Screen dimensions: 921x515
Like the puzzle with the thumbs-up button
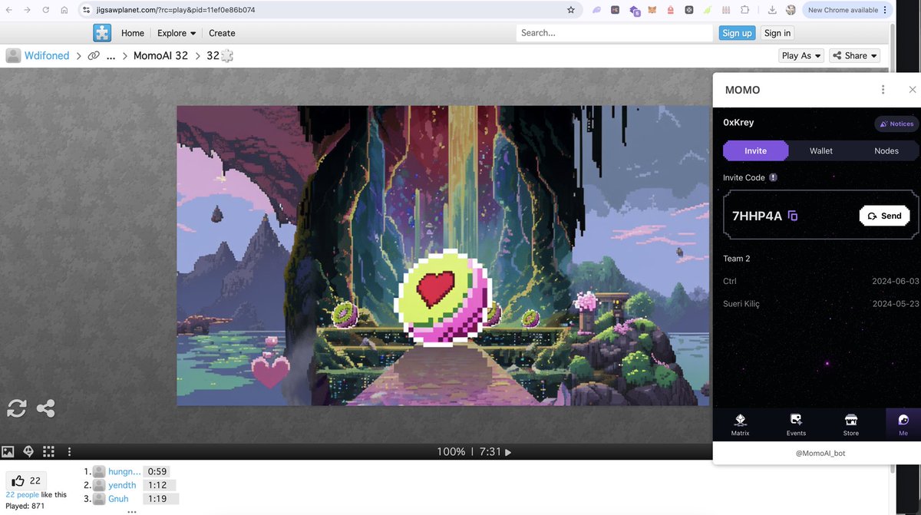(x=26, y=480)
